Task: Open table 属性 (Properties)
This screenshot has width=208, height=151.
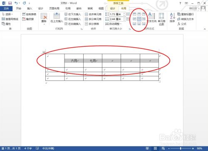Action: pyautogui.click(x=6, y=24)
